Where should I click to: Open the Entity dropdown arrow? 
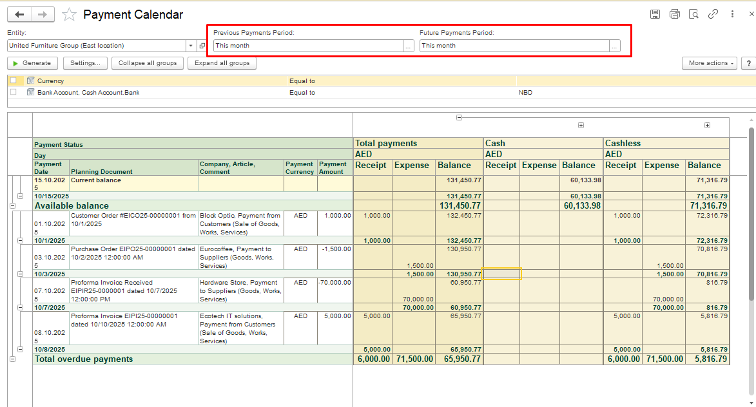point(191,46)
